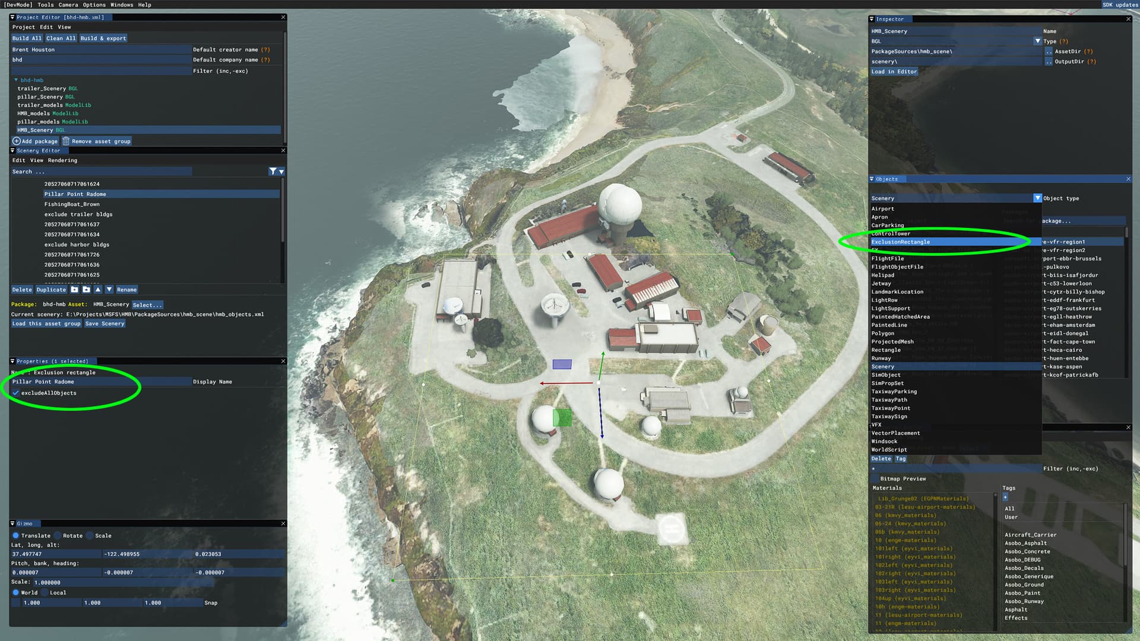Viewport: 1140px width, 641px height.
Task: Open the Camera menu in top bar
Action: 68,5
